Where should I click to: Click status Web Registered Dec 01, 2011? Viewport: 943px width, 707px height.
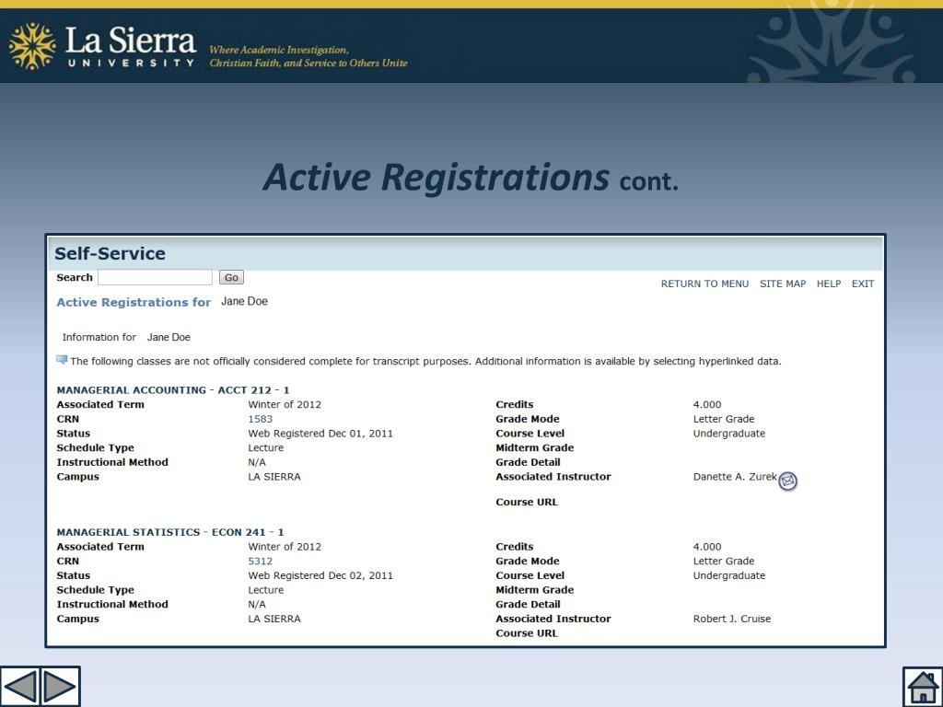click(x=320, y=434)
